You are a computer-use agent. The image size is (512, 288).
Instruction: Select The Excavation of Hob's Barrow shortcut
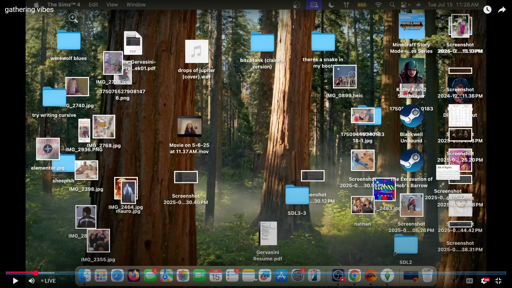point(411,161)
